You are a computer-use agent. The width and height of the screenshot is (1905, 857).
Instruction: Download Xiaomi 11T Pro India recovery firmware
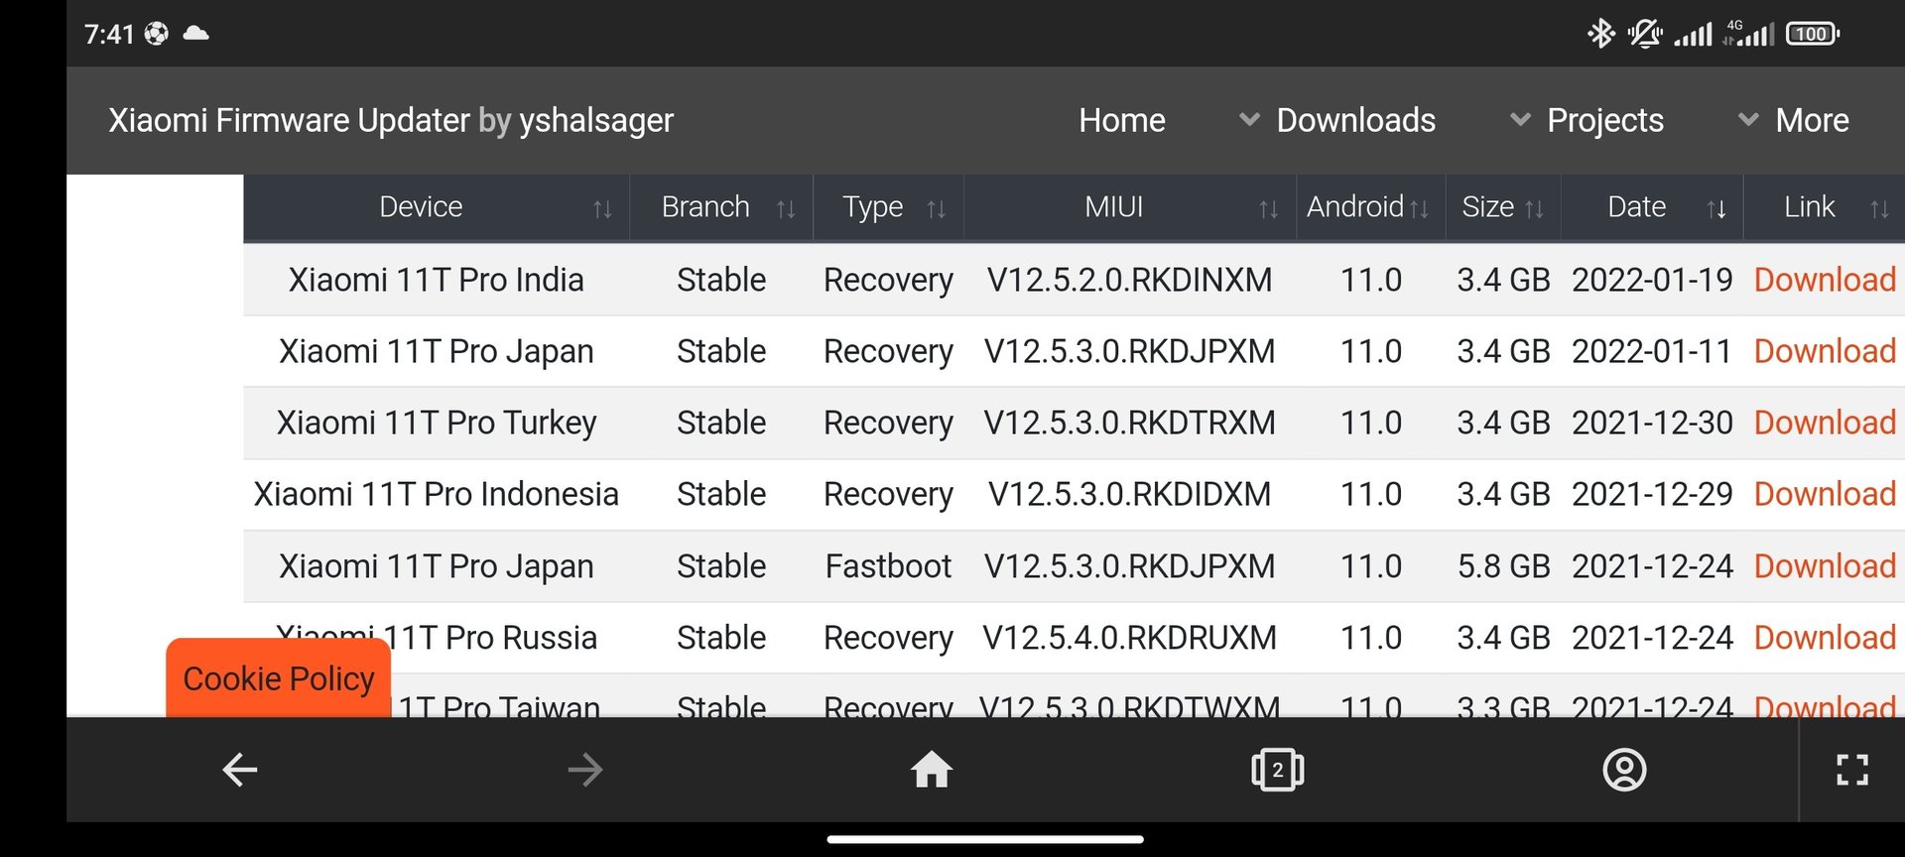click(1825, 280)
